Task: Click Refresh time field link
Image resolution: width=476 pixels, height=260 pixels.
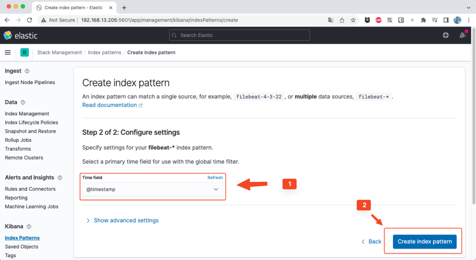Action: 215,178
